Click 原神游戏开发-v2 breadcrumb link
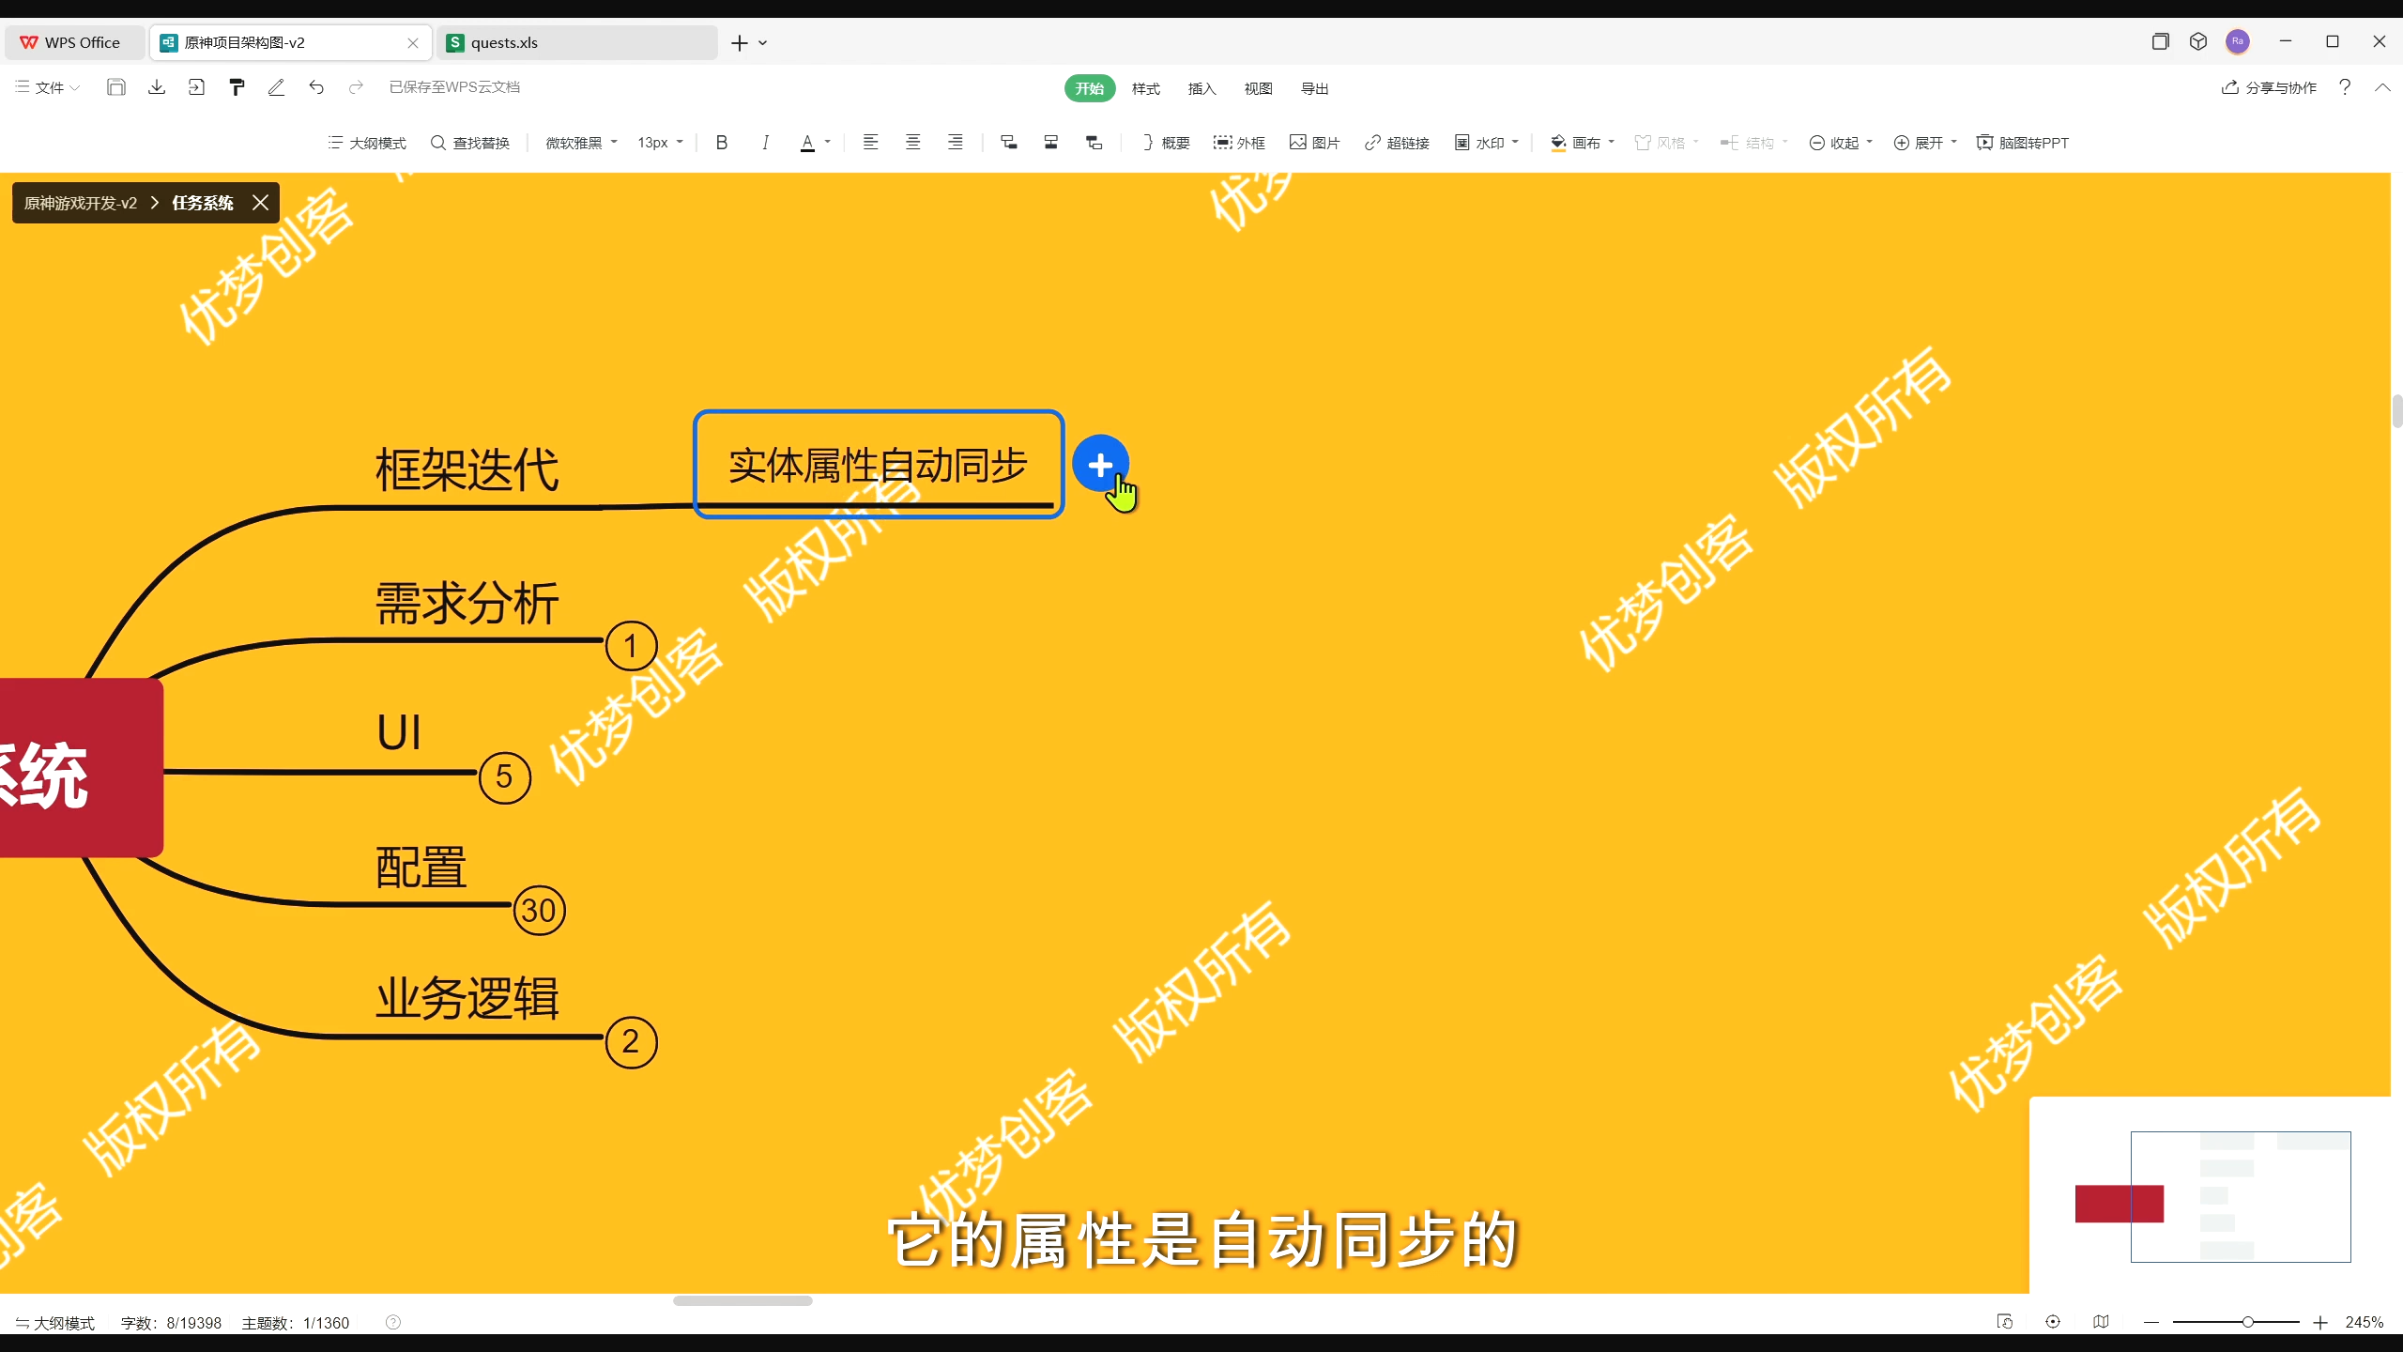Image resolution: width=2403 pixels, height=1352 pixels. point(81,203)
